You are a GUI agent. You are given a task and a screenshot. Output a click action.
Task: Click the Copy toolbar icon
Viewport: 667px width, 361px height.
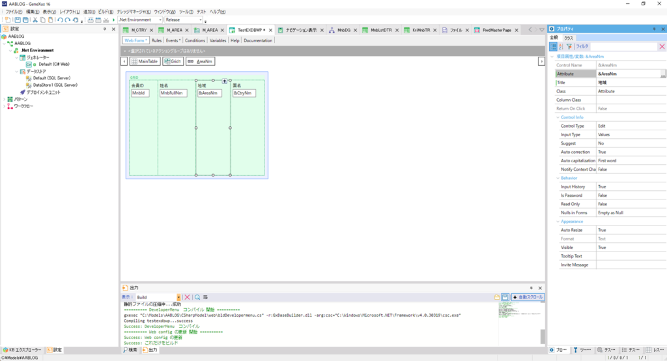click(x=42, y=20)
